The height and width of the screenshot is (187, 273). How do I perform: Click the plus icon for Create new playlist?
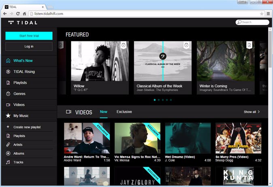click(x=8, y=127)
